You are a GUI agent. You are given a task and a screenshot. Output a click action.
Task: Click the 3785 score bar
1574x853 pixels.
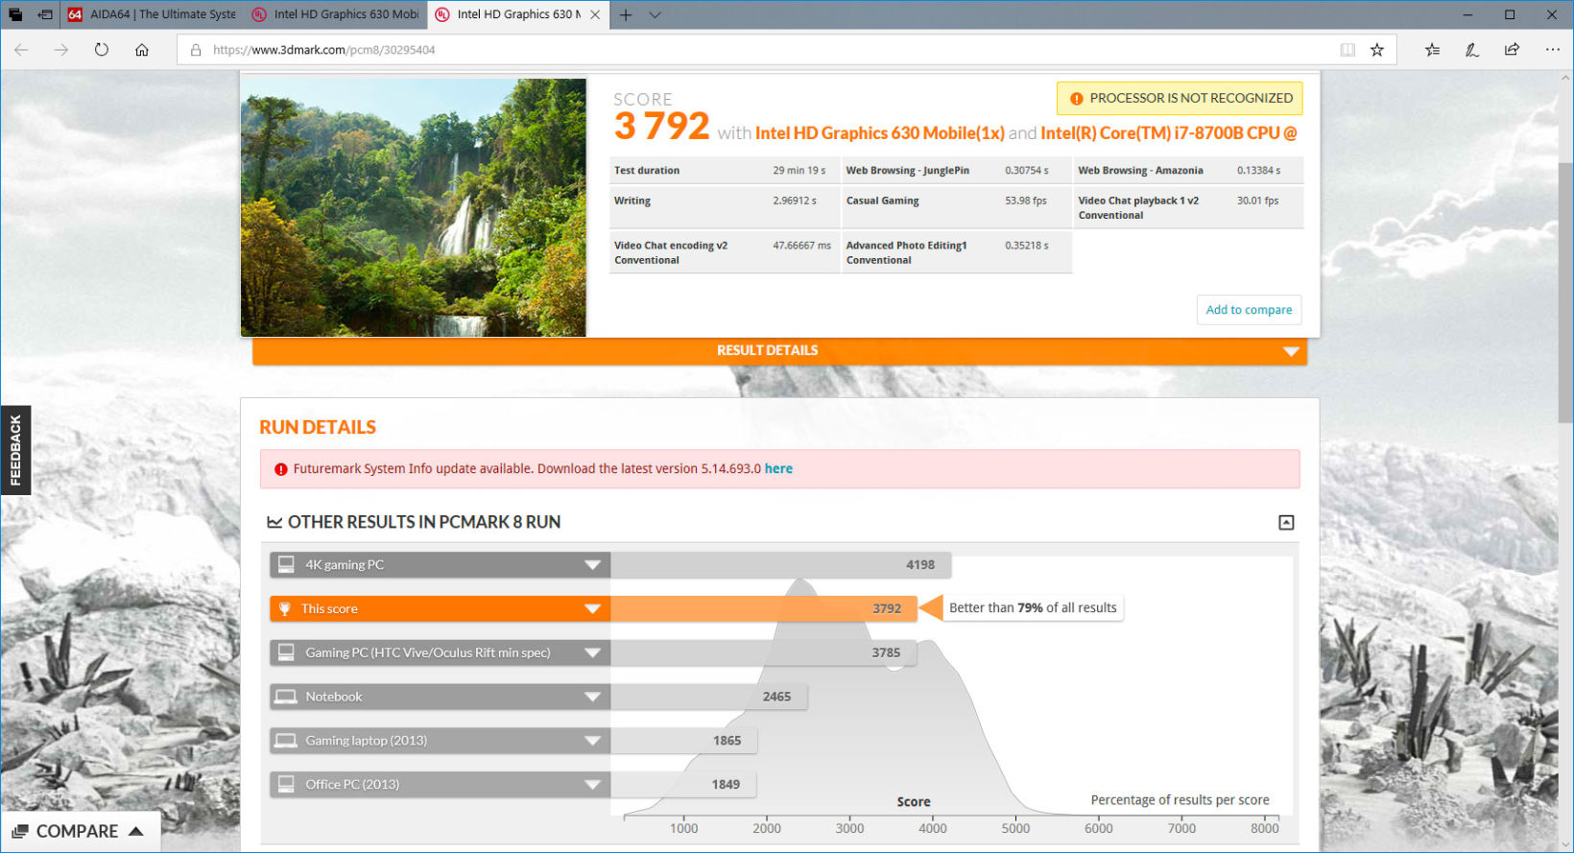click(x=763, y=653)
